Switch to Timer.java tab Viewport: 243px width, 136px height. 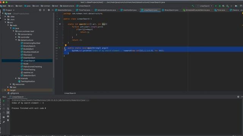coord(221,10)
